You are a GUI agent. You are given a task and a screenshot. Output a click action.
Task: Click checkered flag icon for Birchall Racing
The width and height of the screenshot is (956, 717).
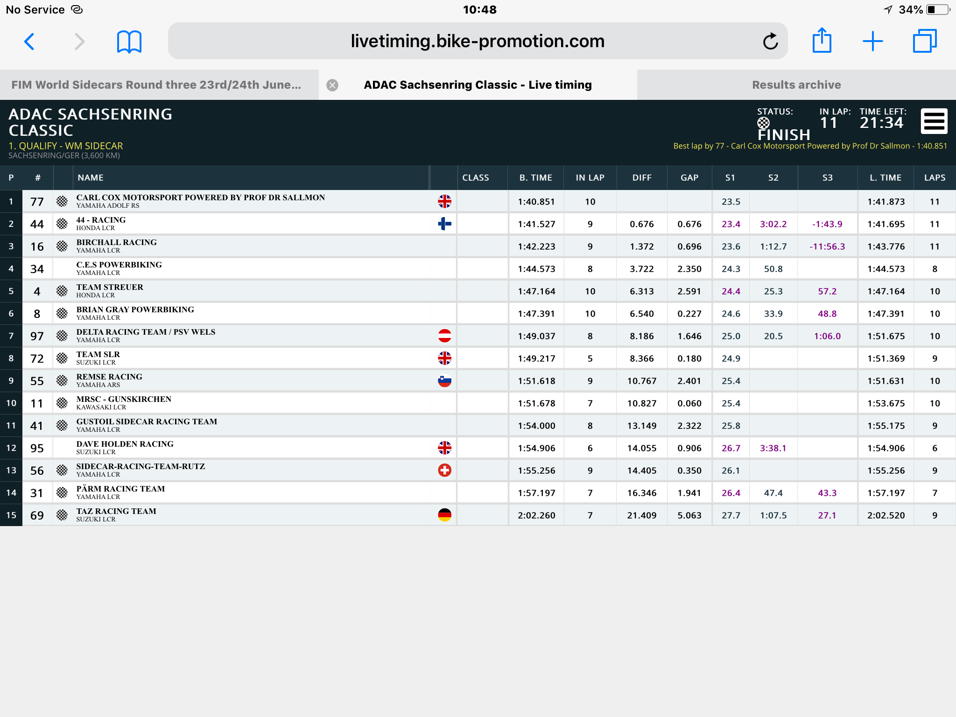pos(62,246)
